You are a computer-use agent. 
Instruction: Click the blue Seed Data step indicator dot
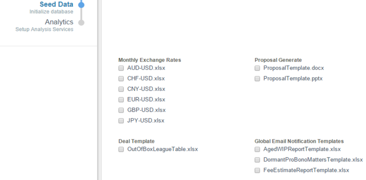pyautogui.click(x=81, y=5)
